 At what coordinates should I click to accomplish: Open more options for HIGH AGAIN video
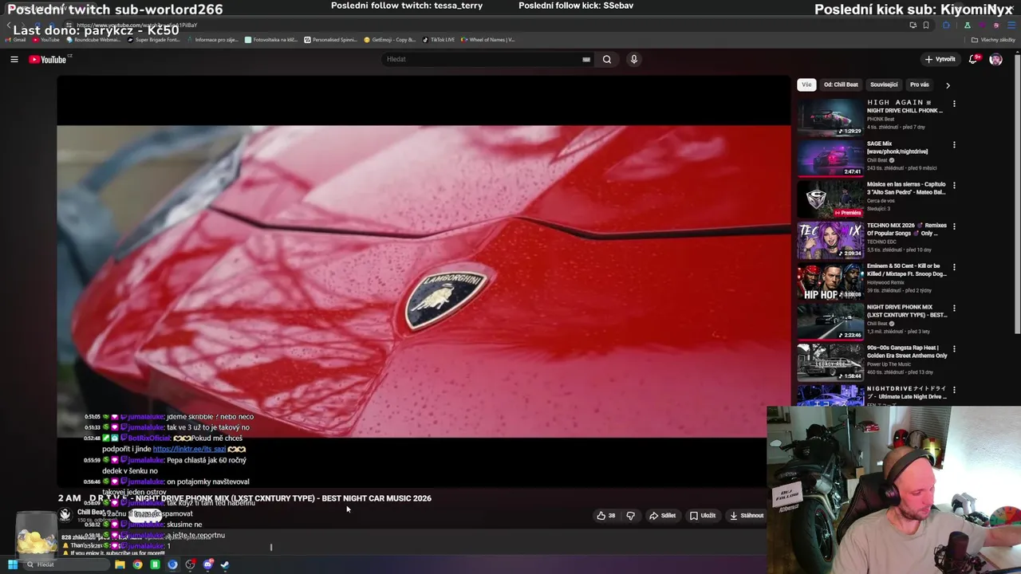[954, 104]
